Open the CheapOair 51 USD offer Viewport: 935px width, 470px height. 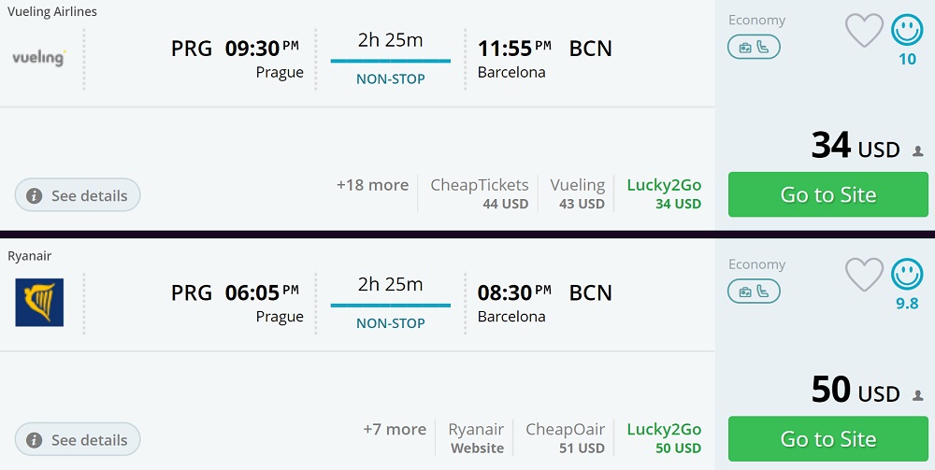click(565, 437)
